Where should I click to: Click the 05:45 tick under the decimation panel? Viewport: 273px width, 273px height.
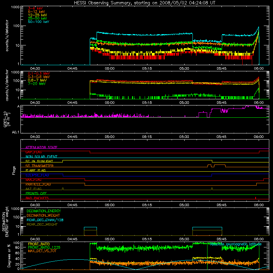pyautogui.click(x=221, y=239)
